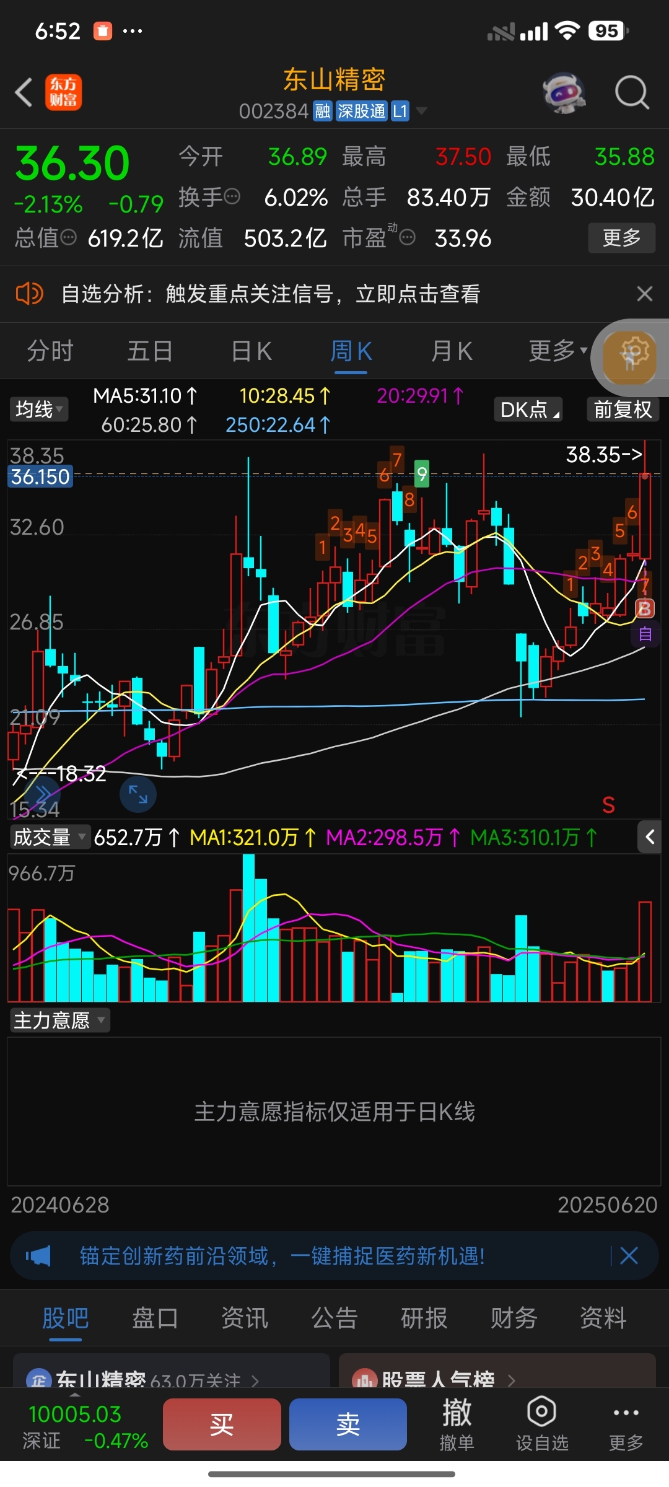The height and width of the screenshot is (1487, 669).
Task: Switch to the 月K tab
Action: click(x=452, y=351)
